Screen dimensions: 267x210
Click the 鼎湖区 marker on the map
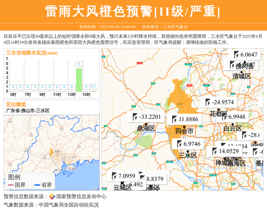[145, 124]
